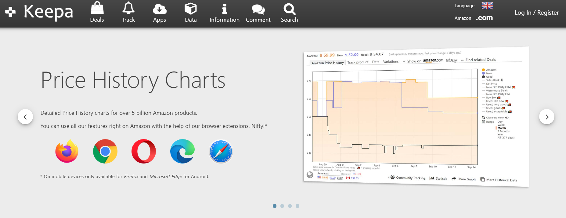The image size is (566, 218).
Task: Change language using the UK flag
Action: click(487, 5)
